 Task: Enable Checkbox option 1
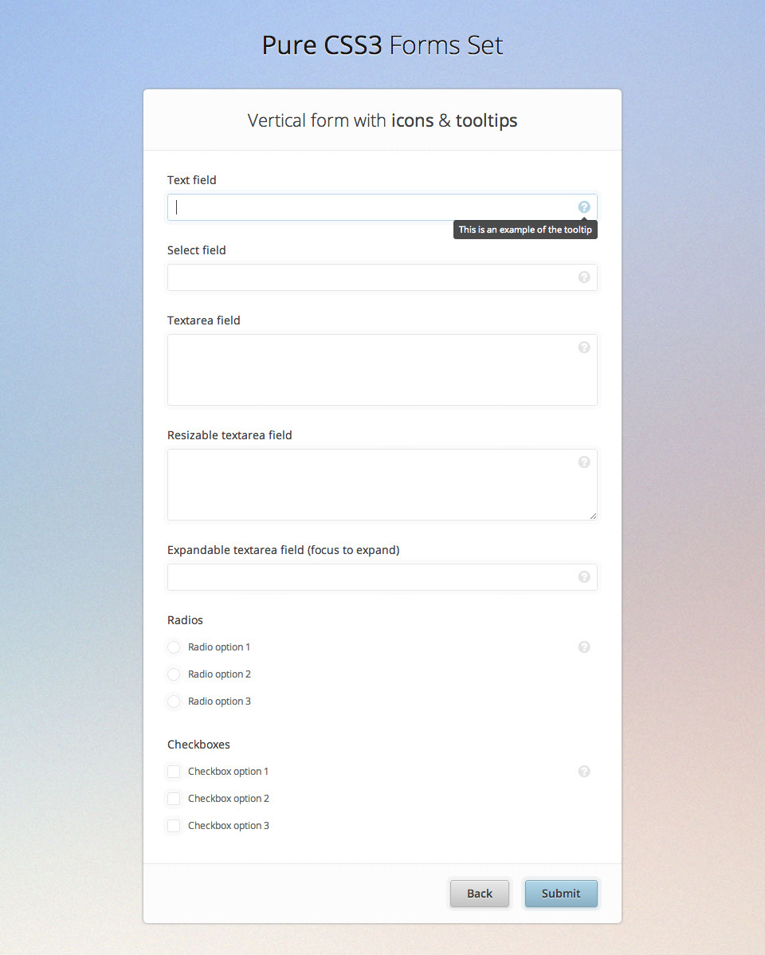[x=174, y=772]
